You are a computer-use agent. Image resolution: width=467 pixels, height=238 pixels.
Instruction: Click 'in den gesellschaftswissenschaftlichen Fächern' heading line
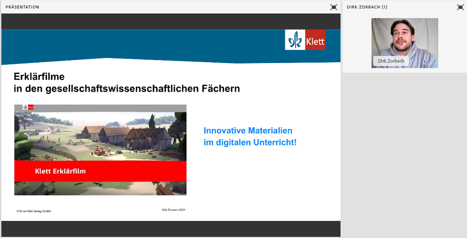(x=127, y=89)
